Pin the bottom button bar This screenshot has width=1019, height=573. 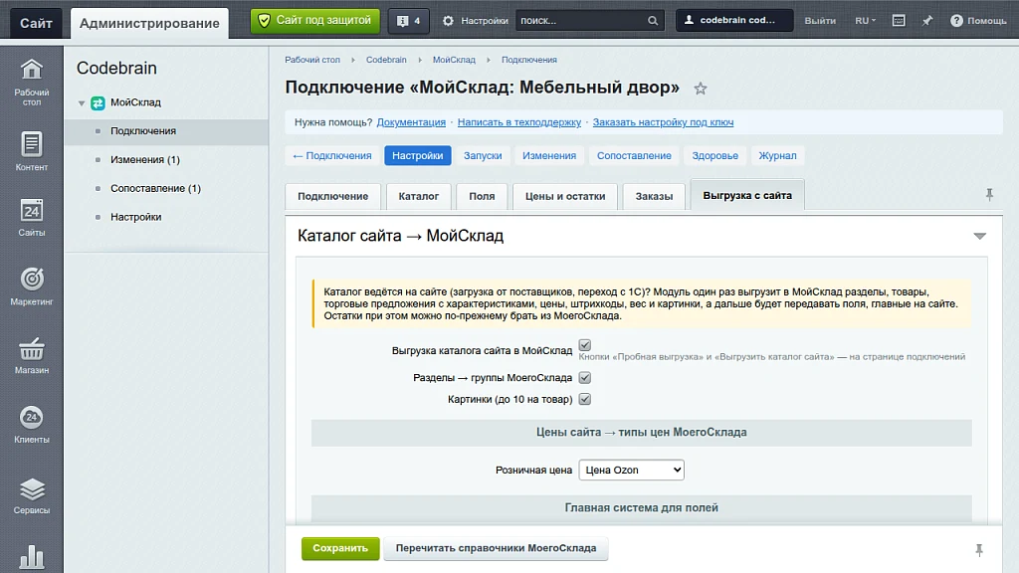pos(979,550)
